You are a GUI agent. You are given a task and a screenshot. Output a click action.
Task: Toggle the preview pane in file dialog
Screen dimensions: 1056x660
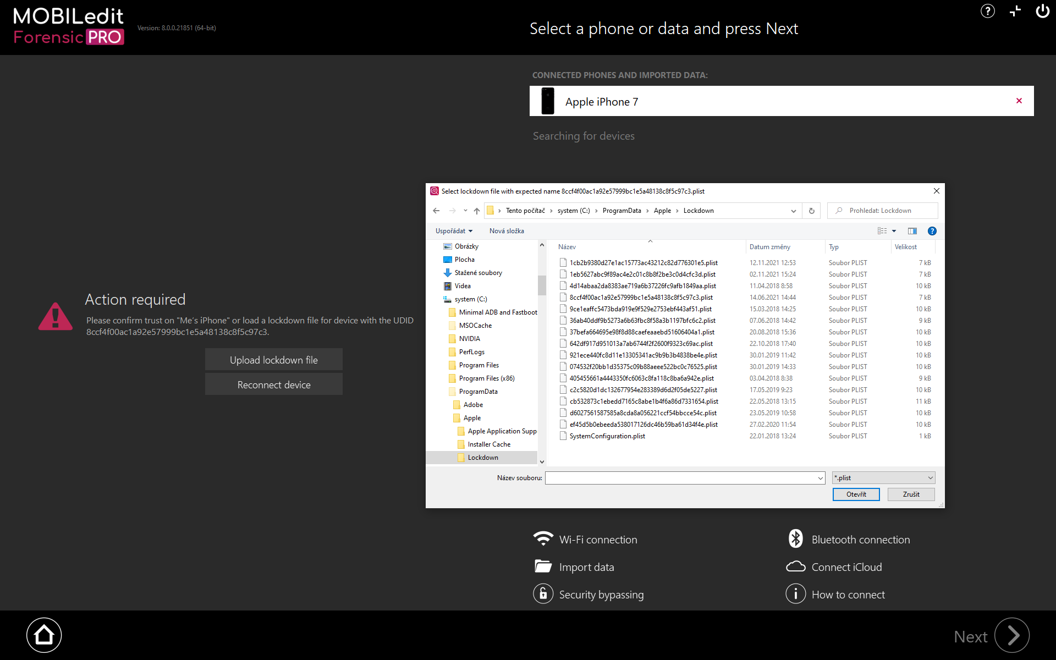(x=912, y=231)
